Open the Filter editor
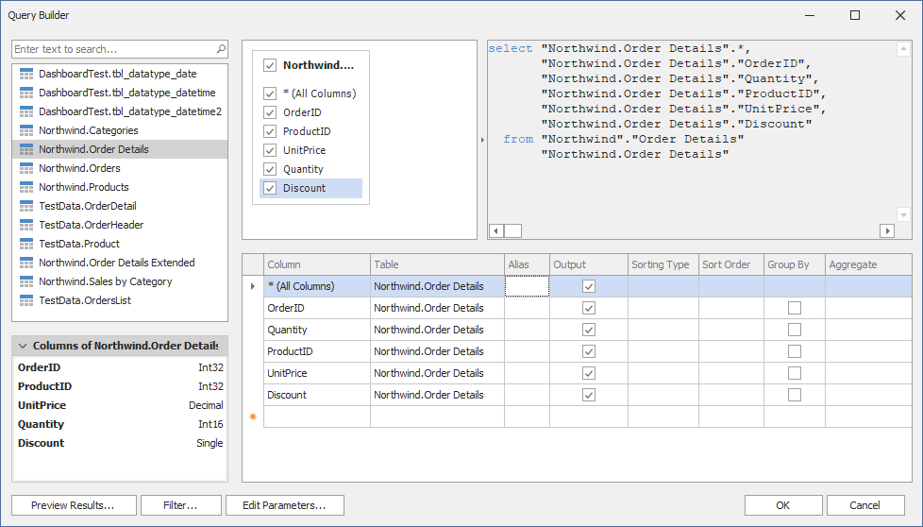923x527 pixels. click(180, 505)
